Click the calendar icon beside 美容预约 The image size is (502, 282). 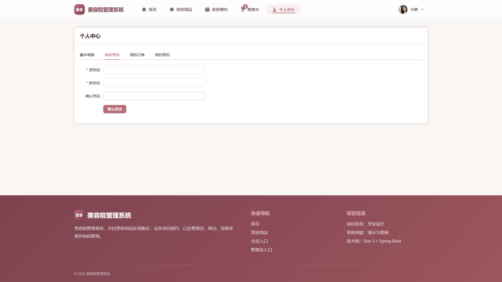(x=207, y=9)
